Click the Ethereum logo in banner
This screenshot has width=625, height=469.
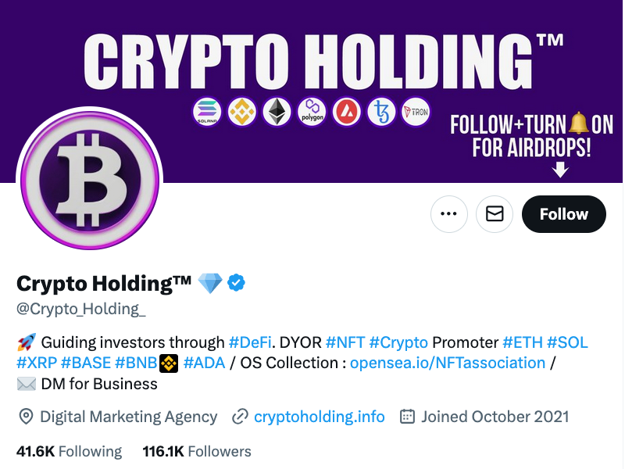click(x=277, y=112)
